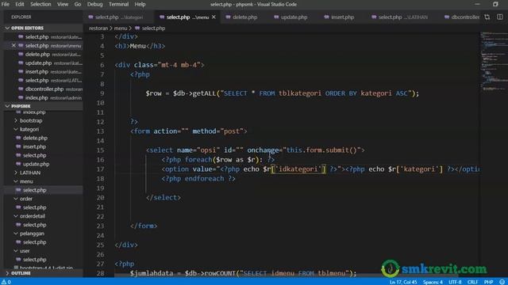The height and width of the screenshot is (285, 508).
Task: Open delete.php under kategori folder
Action: (x=35, y=138)
